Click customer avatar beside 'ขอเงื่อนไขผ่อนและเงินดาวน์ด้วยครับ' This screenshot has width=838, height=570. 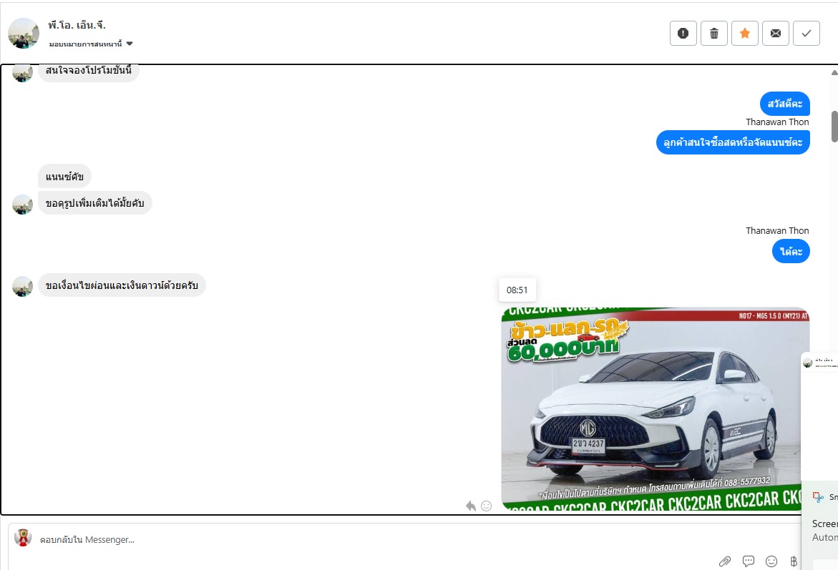coord(22,286)
